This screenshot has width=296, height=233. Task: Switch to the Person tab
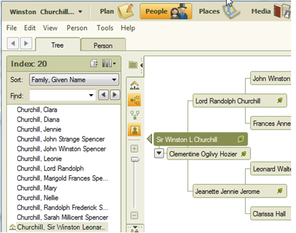point(103,45)
